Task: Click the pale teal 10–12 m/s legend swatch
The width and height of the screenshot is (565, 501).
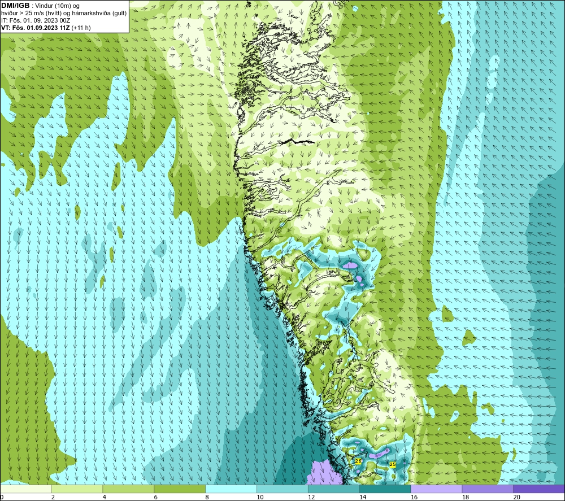Action: [282, 489]
